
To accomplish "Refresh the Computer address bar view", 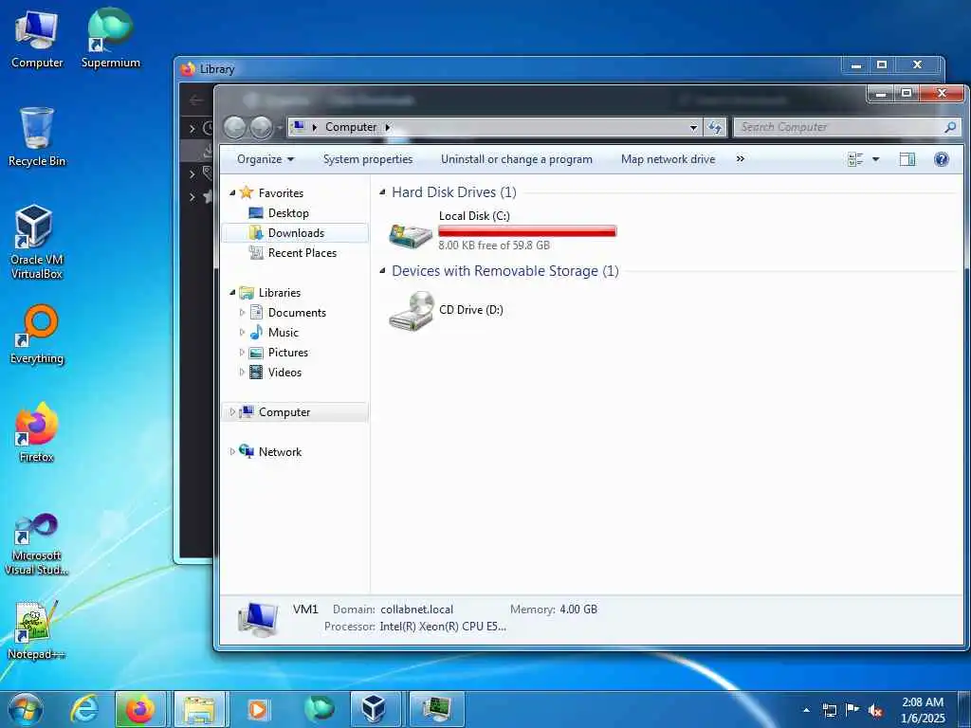I will 715,127.
